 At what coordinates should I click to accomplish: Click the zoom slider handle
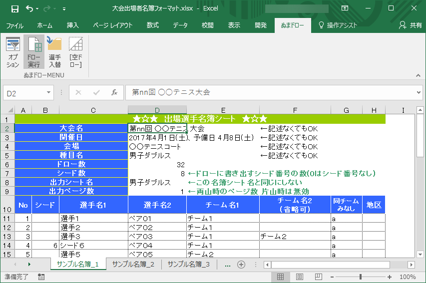click(361, 277)
